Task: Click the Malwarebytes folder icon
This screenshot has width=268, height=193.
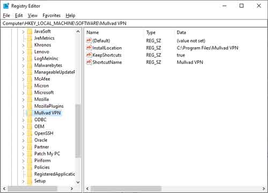Action: 29,65
